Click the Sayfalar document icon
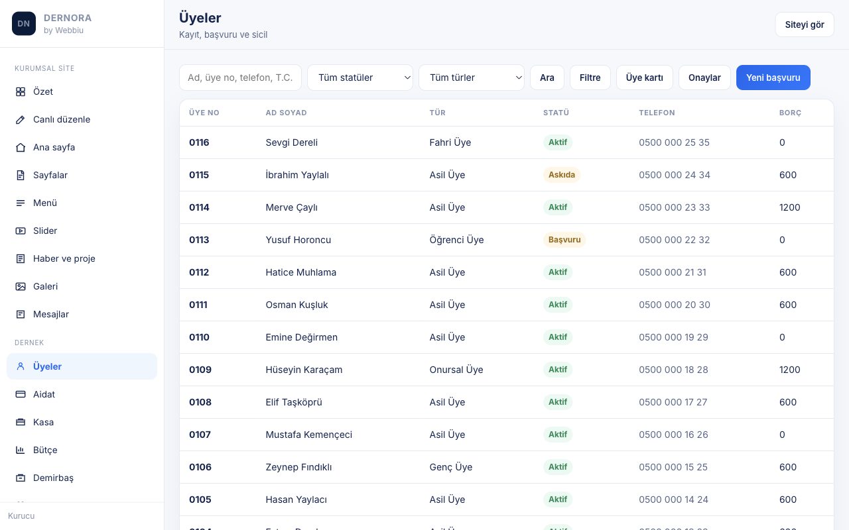 coord(21,176)
